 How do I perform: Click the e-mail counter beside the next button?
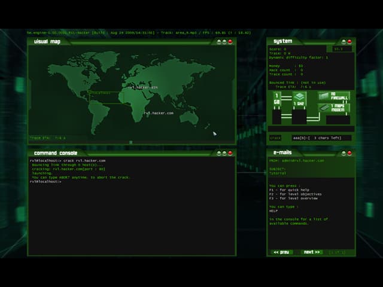(x=338, y=252)
